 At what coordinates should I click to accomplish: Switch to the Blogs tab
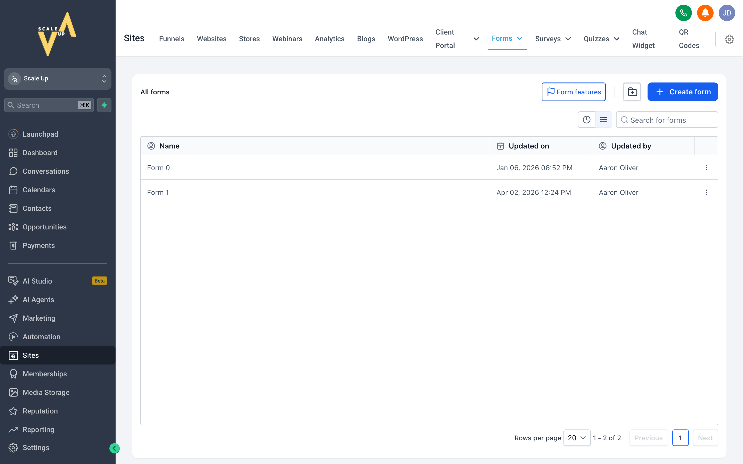pos(366,39)
